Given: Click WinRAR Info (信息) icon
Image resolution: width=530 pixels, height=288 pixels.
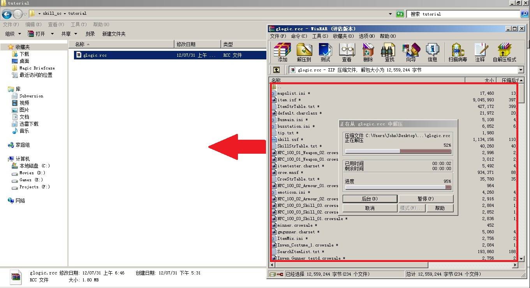Looking at the screenshot, I should [432, 52].
